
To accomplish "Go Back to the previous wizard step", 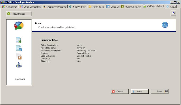I will click(140, 92).
